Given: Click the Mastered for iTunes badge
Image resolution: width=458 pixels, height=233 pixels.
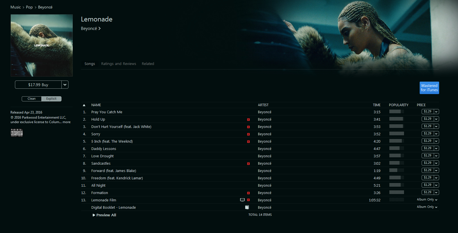Looking at the screenshot, I should pyautogui.click(x=429, y=88).
